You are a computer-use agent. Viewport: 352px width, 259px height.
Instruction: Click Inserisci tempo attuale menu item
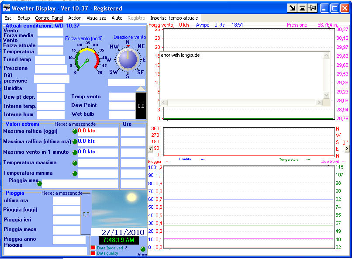coord(174,18)
